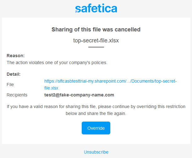The height and width of the screenshot is (158, 192).
Task: Click the short divider line under the file name
Action: tap(96, 47)
